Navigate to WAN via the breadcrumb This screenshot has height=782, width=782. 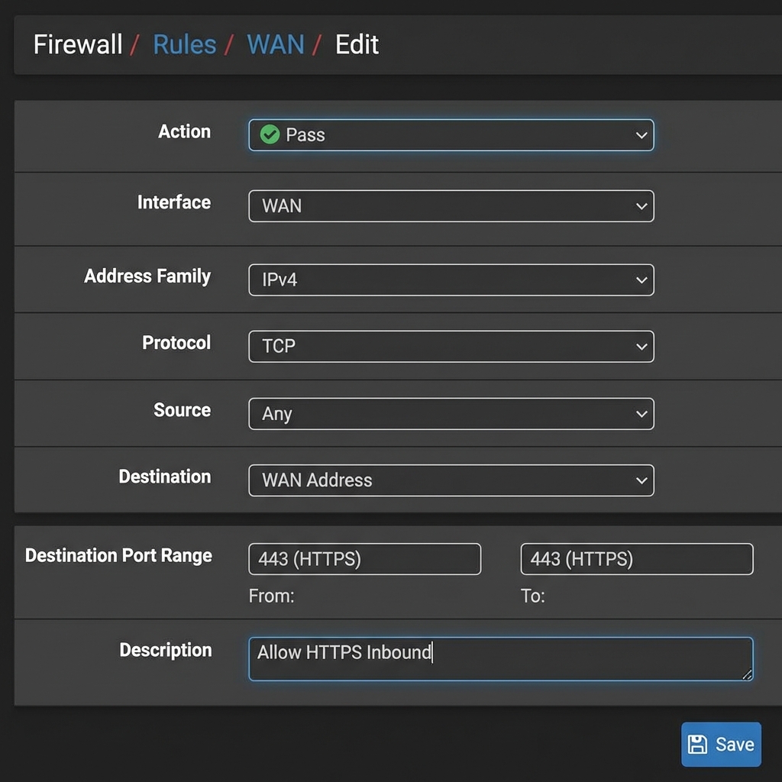[x=275, y=44]
